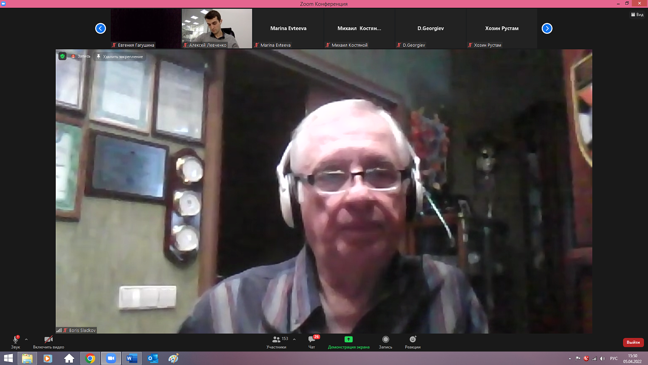Click the green encryption shield icon

pyautogui.click(x=63, y=56)
